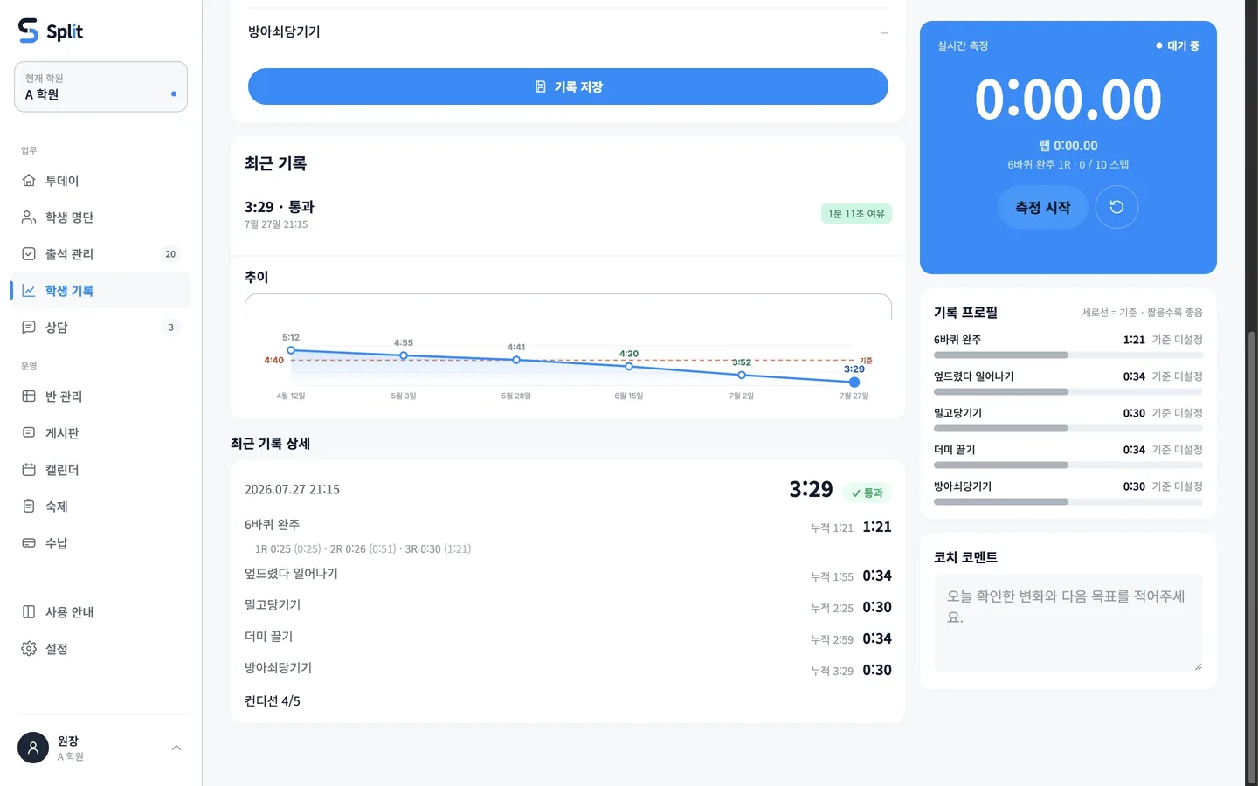Click the 반 관리 table icon
The width and height of the screenshot is (1258, 786).
point(29,396)
